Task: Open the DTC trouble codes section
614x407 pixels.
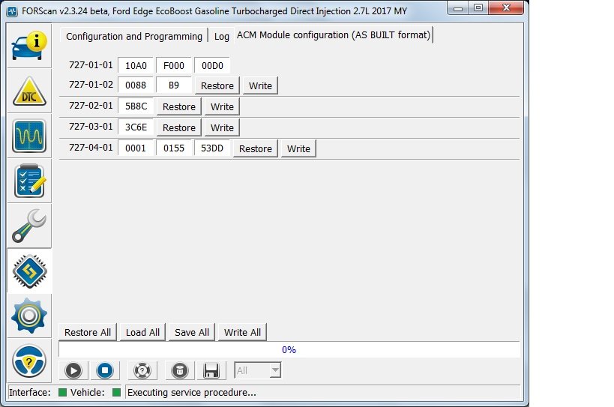Action: pyautogui.click(x=29, y=91)
